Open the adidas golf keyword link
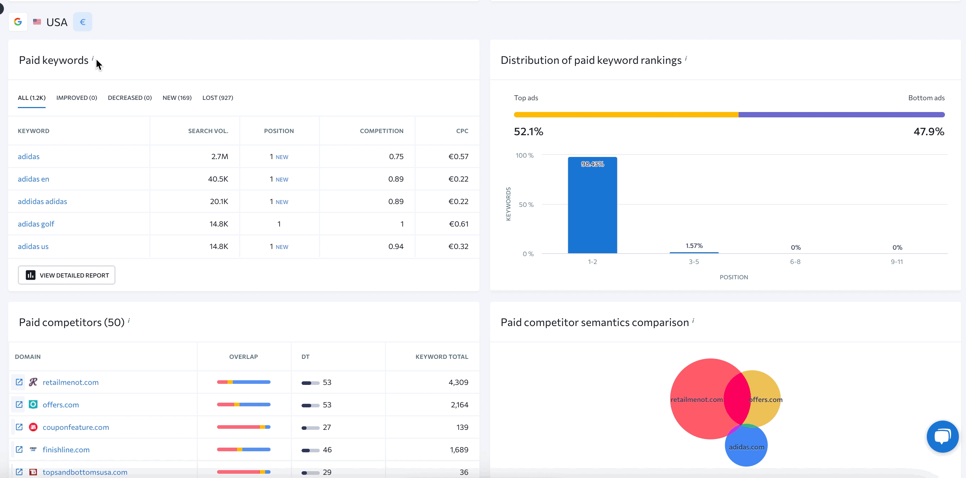 point(36,224)
